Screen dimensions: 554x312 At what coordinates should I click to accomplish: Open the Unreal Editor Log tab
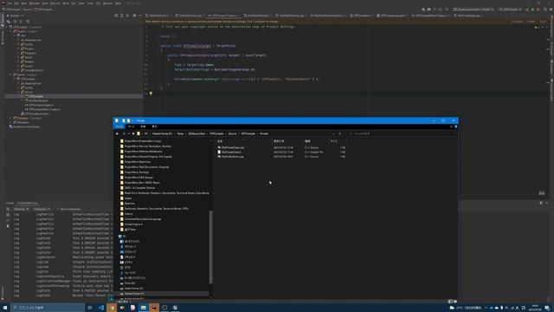coord(28,203)
